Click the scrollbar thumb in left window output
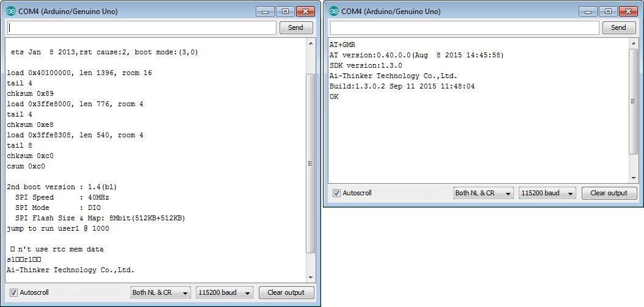 (x=311, y=164)
